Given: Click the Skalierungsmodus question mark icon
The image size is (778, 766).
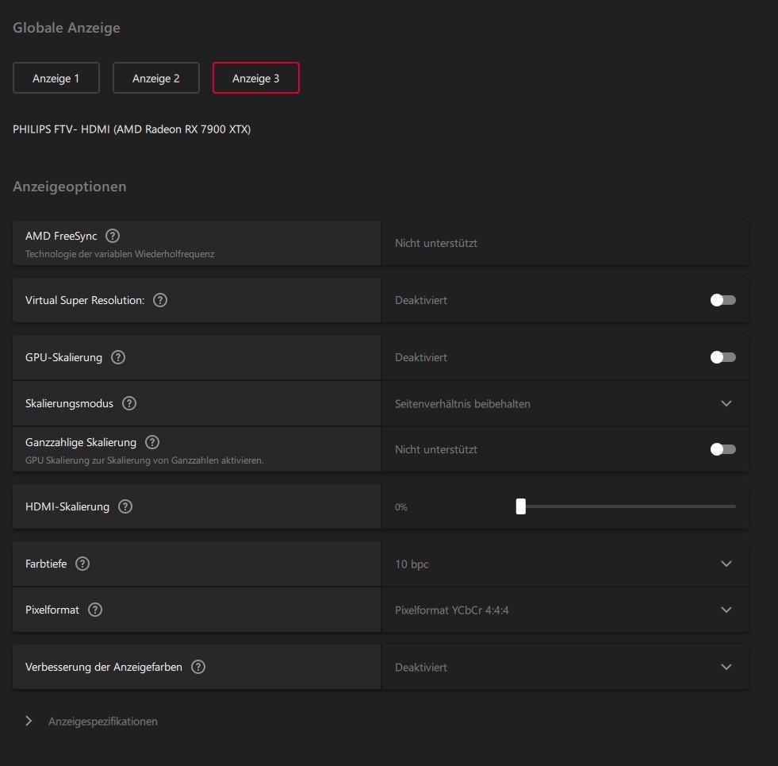Looking at the screenshot, I should click(129, 403).
